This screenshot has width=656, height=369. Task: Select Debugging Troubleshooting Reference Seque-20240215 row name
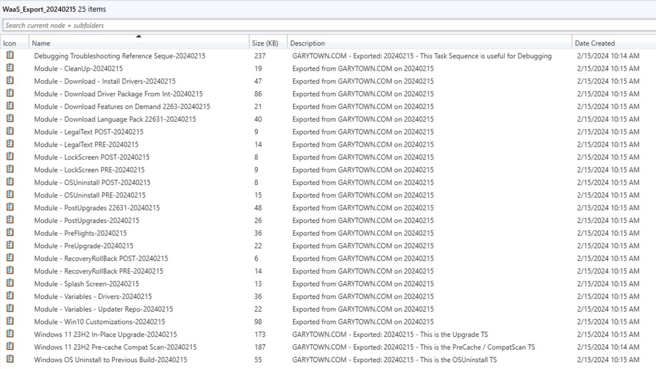(x=120, y=56)
